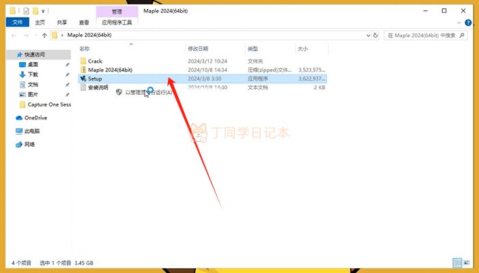The width and height of the screenshot is (479, 273).
Task: Click the 文件夹 type cell
Action: pyautogui.click(x=255, y=61)
